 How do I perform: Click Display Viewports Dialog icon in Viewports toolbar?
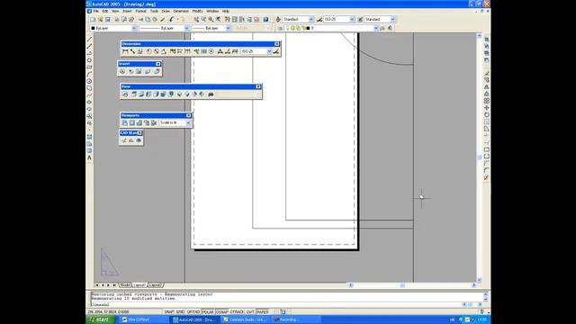(124, 122)
